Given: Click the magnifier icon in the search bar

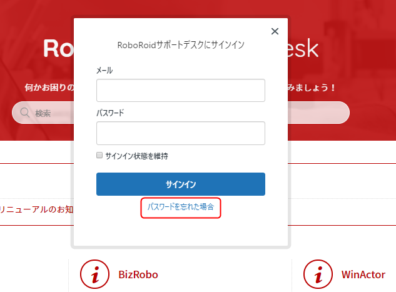Looking at the screenshot, I should (25, 113).
